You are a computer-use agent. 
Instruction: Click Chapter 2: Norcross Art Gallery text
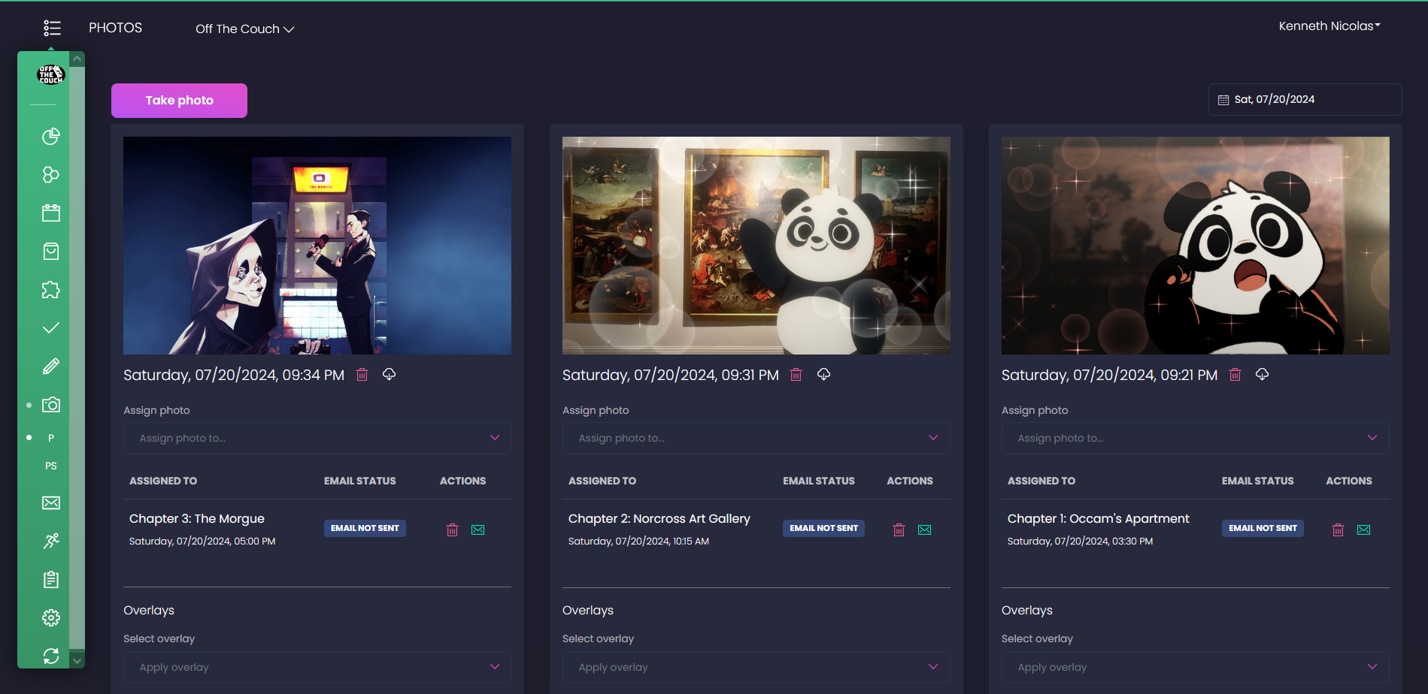coord(659,518)
